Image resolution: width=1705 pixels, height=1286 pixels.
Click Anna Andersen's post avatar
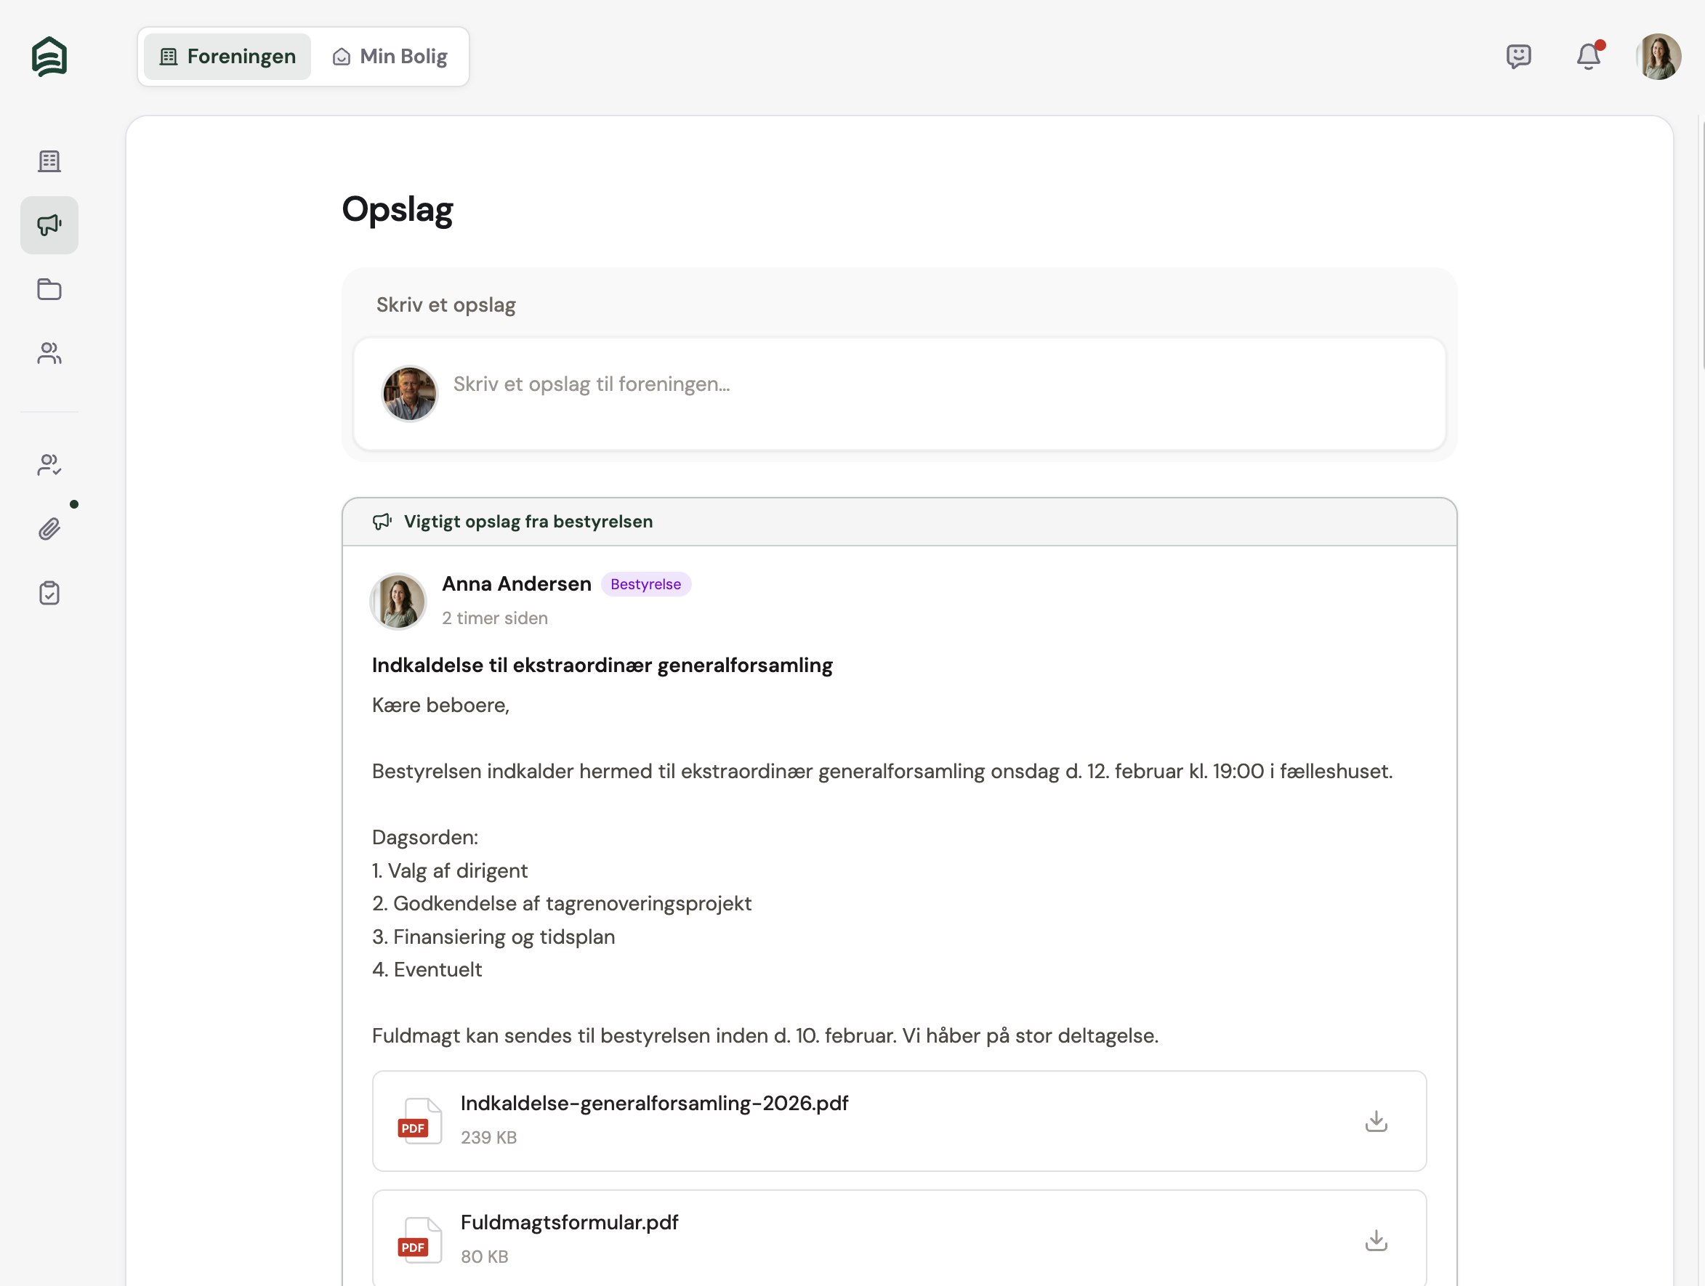pos(398,601)
